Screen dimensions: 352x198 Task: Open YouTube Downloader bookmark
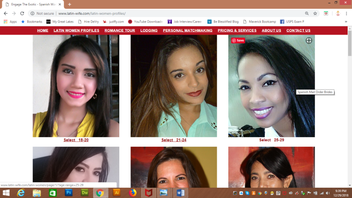coord(146,21)
